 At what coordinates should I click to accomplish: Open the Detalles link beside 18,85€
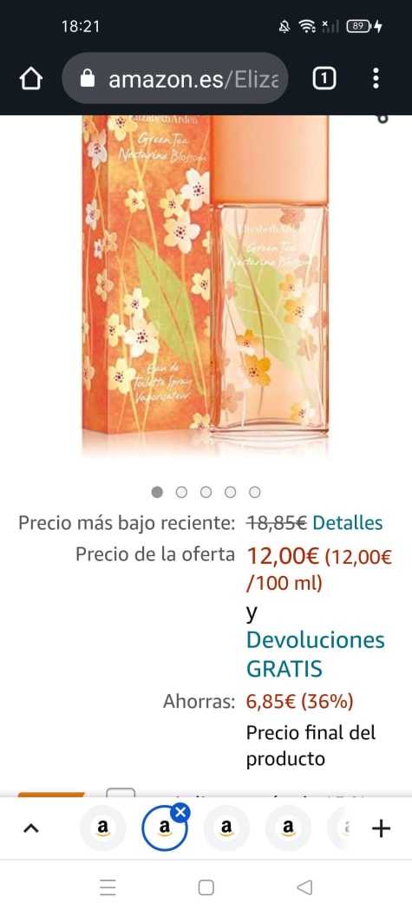[348, 523]
